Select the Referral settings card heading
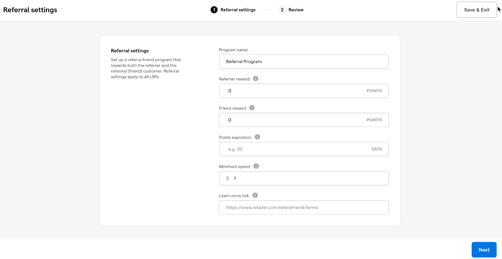502x259 pixels. 130,51
